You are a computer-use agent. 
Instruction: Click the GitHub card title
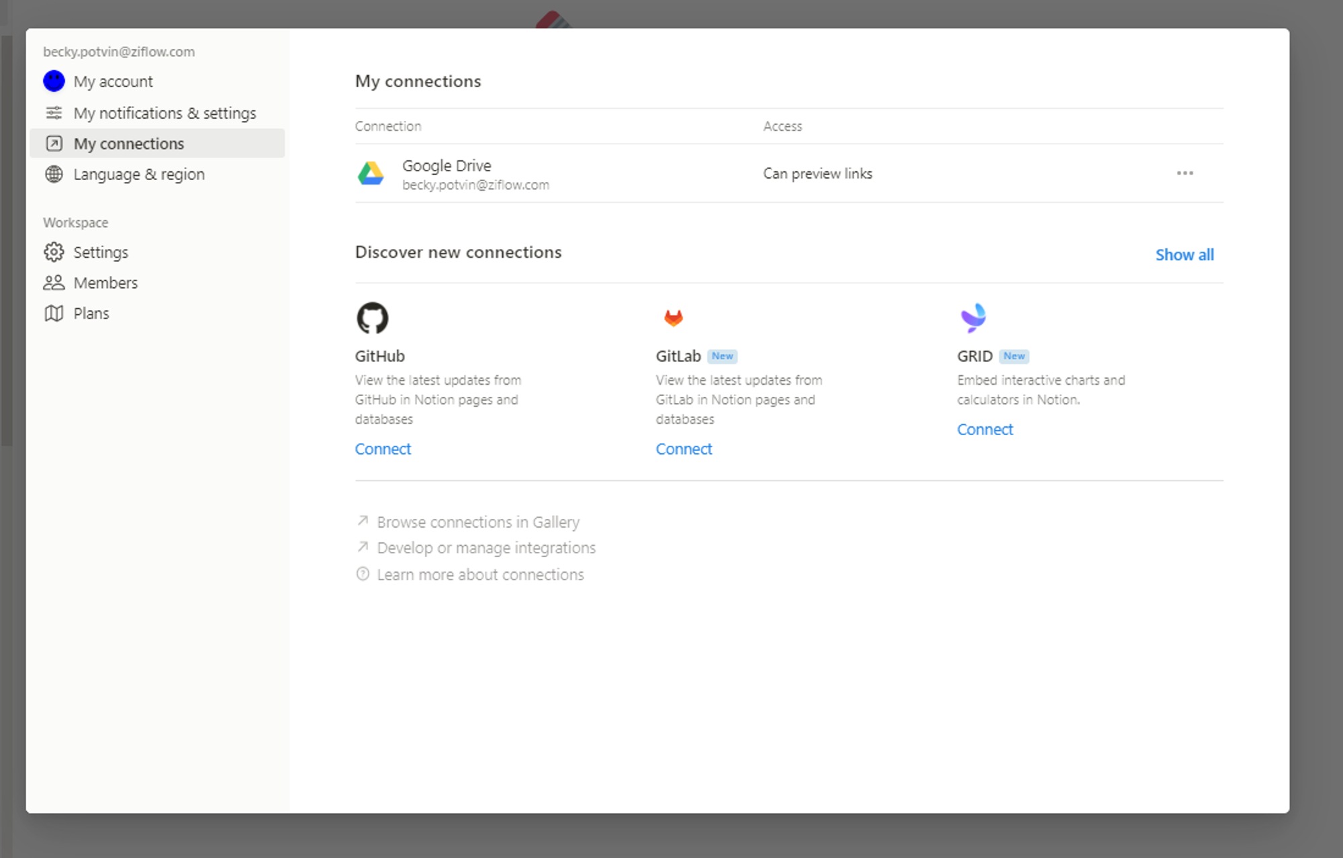(x=379, y=356)
